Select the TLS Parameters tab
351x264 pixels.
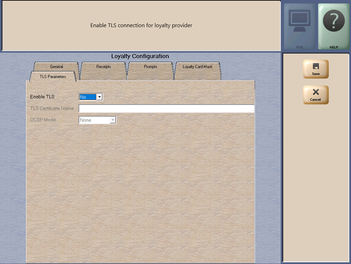pos(53,77)
